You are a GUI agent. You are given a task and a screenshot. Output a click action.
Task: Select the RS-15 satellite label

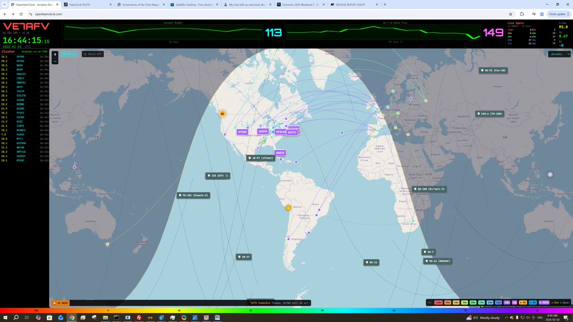click(x=371, y=262)
